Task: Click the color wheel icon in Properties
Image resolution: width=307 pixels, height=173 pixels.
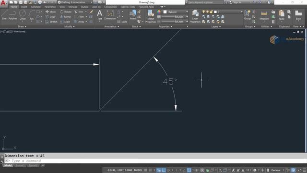Action: (x=159, y=12)
